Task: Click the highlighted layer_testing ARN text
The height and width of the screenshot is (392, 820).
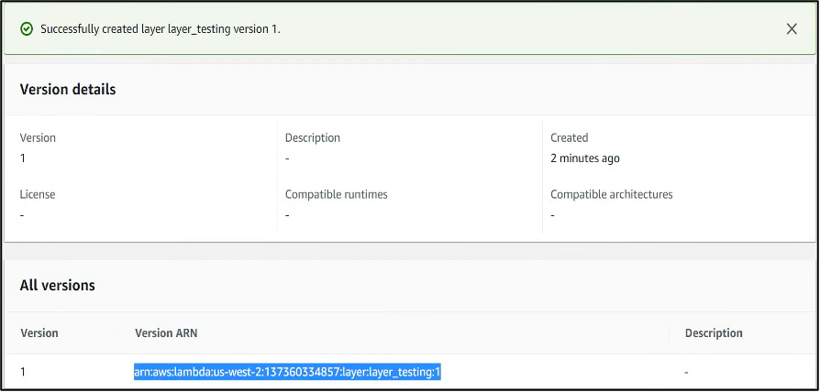Action: coord(287,372)
